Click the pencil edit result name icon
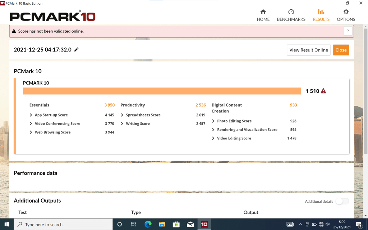The height and width of the screenshot is (230, 368). 77,50
